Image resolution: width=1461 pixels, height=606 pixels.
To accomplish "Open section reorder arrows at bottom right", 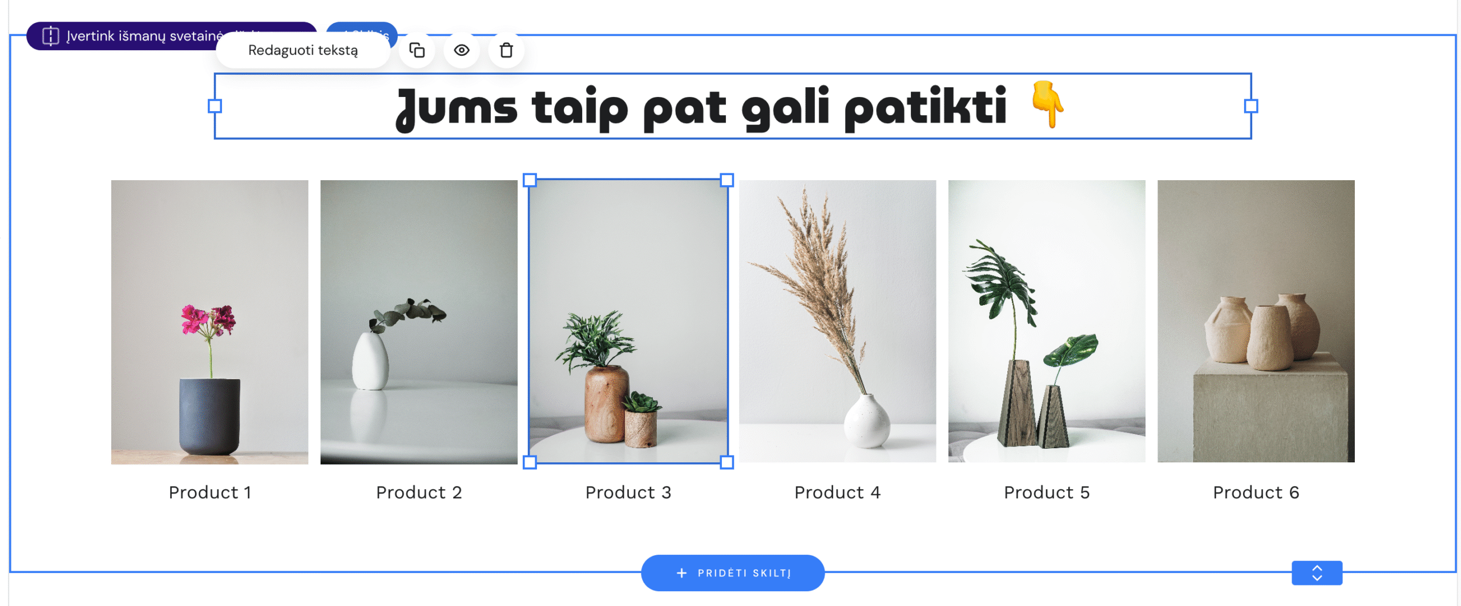I will [1317, 573].
